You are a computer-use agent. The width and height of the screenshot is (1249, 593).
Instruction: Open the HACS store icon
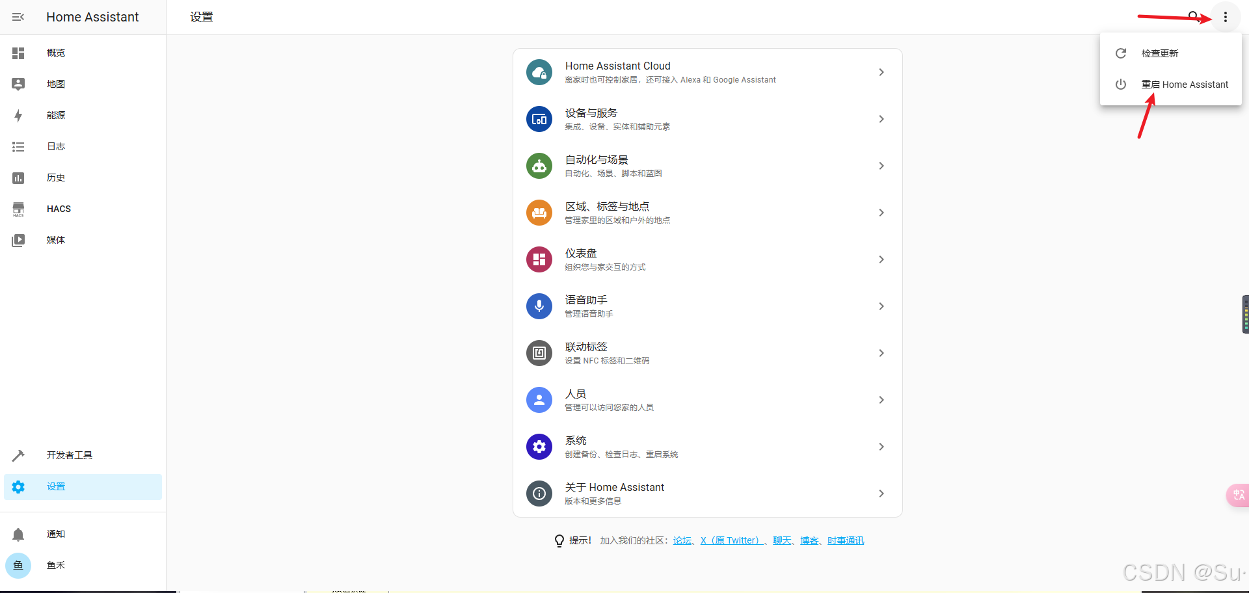[x=18, y=209]
